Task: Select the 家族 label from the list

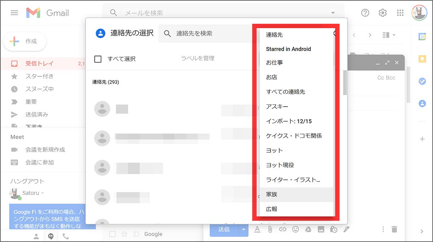Action: [272, 194]
